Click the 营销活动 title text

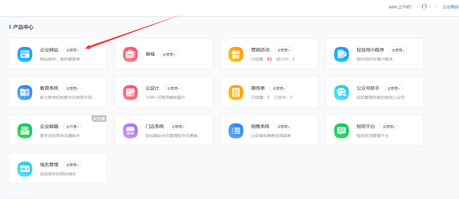coord(260,50)
